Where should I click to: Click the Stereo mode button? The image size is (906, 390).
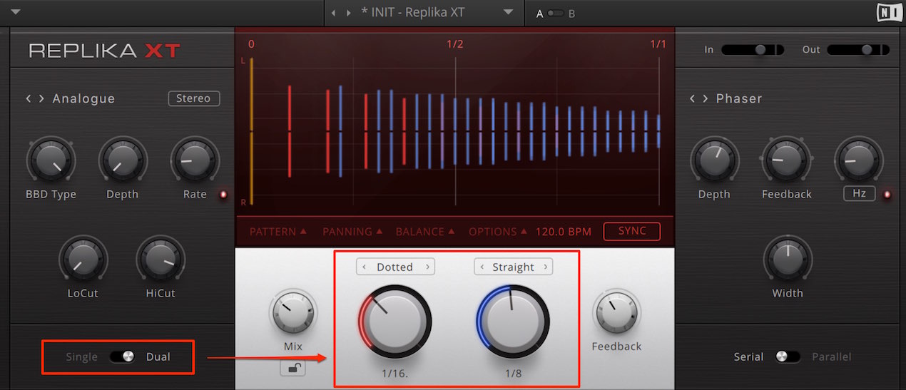coord(194,98)
